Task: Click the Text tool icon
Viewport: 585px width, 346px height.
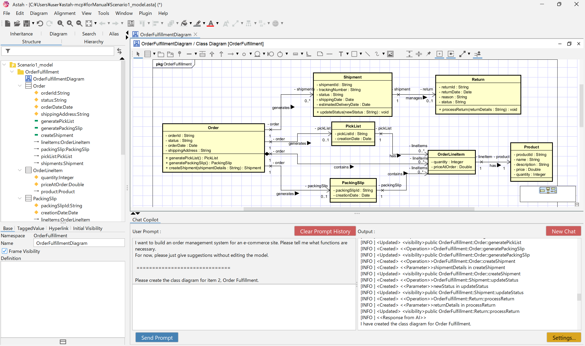Action: 341,54
